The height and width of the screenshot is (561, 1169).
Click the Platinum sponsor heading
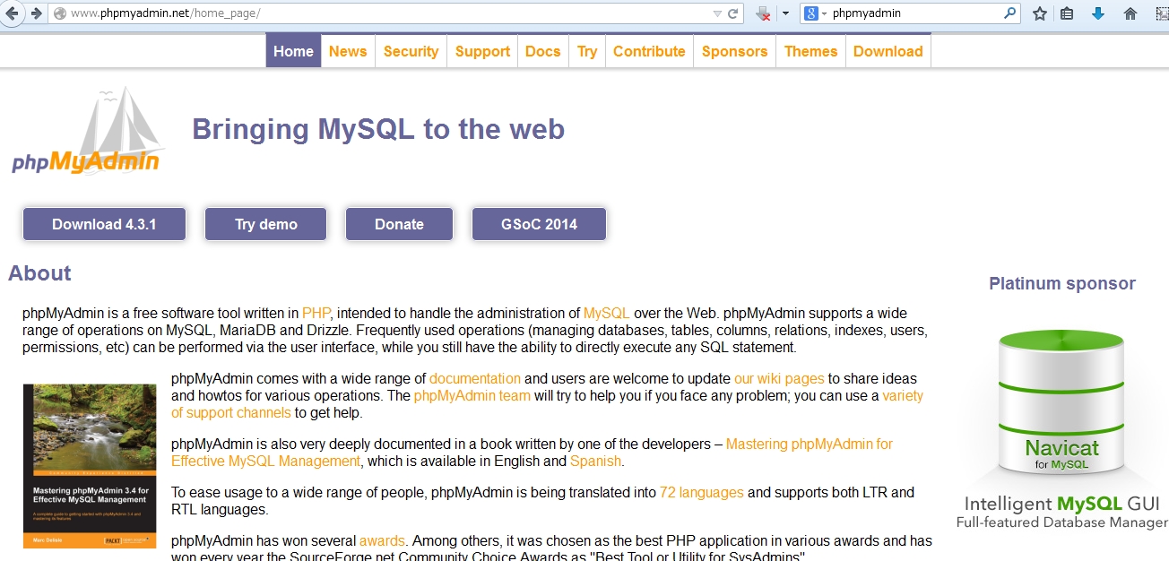coord(1062,283)
